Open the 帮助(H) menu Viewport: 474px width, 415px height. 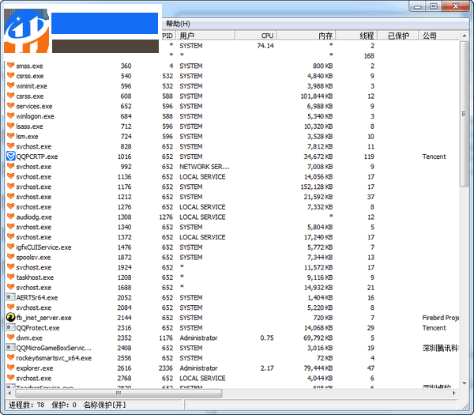click(178, 24)
